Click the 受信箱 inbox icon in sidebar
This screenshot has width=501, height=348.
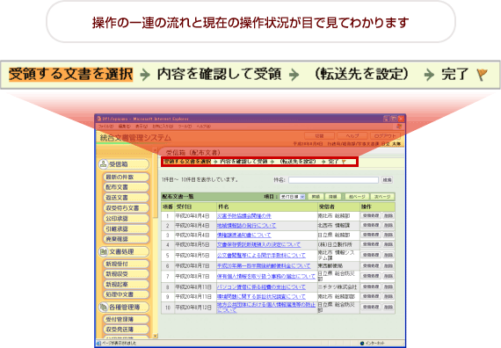[103, 164]
